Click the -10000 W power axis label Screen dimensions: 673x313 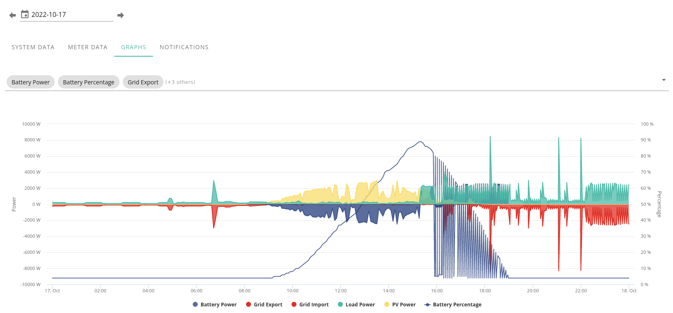(x=31, y=284)
